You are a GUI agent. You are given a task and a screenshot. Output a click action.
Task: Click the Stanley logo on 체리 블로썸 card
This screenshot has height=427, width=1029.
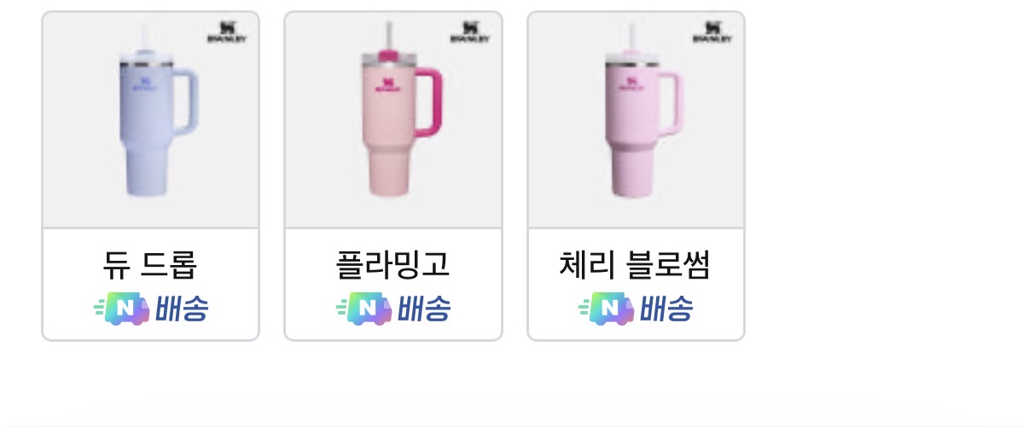pos(712,33)
